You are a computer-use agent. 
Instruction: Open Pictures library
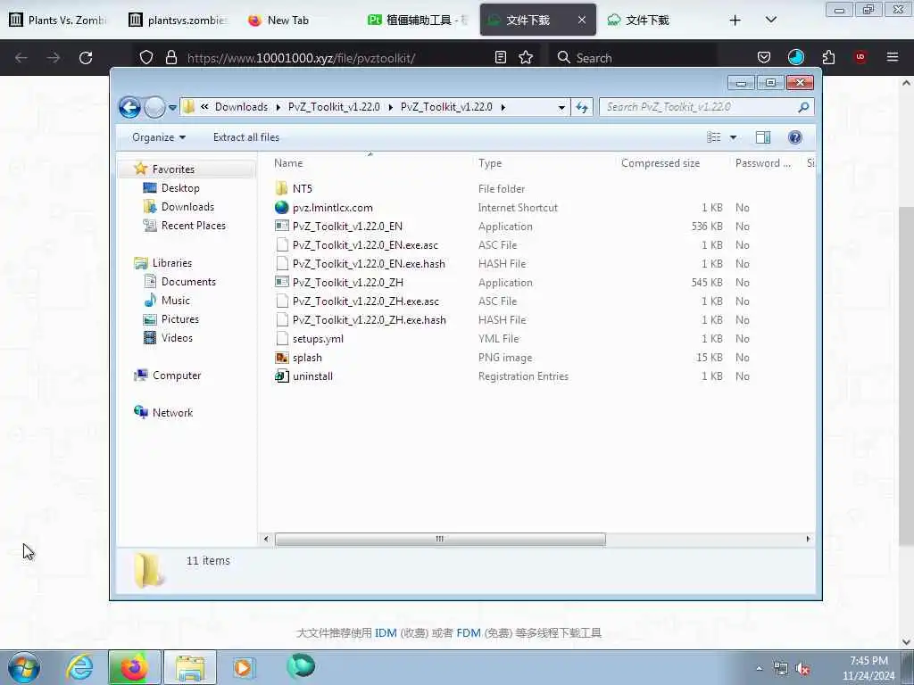(x=179, y=319)
